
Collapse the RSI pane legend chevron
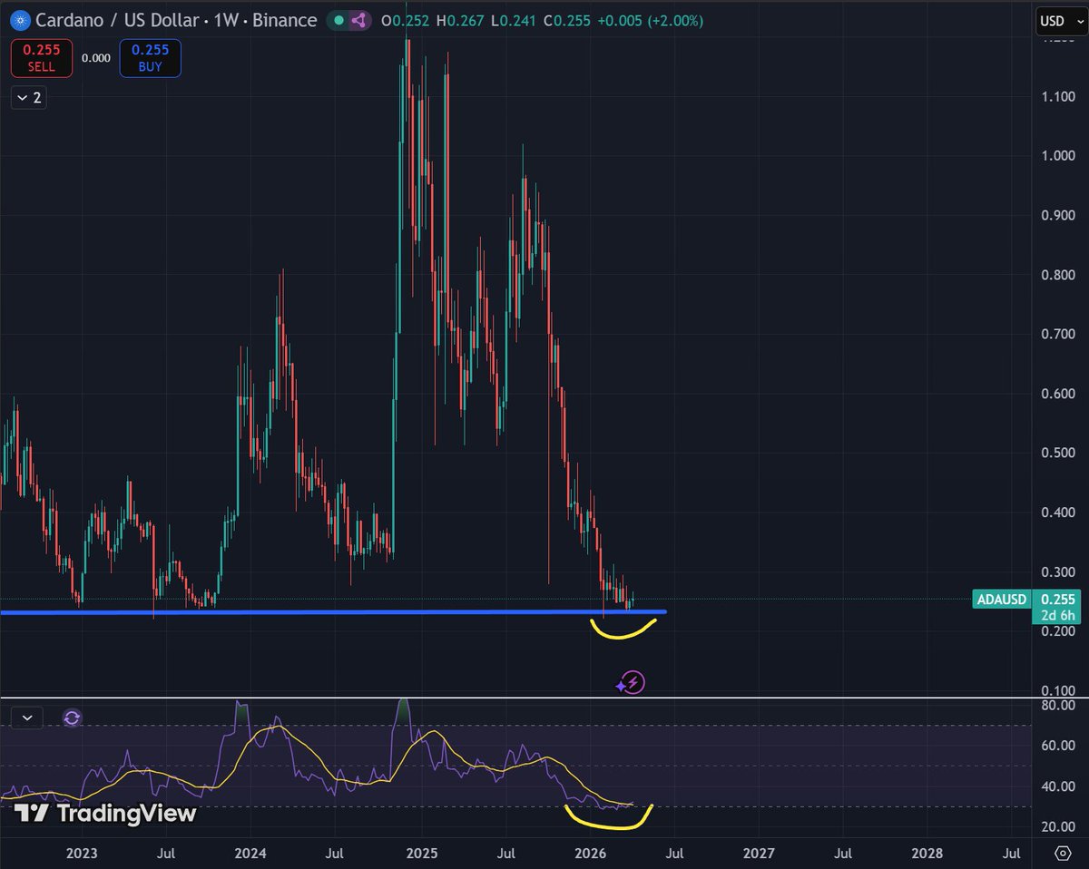(27, 718)
